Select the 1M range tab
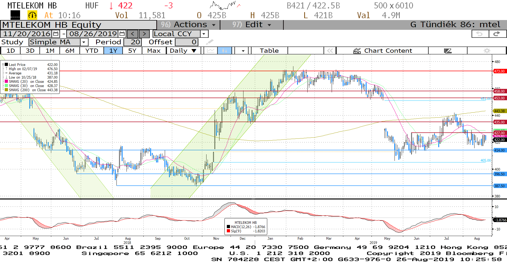Viewport: 507px width, 274px height. [50, 51]
